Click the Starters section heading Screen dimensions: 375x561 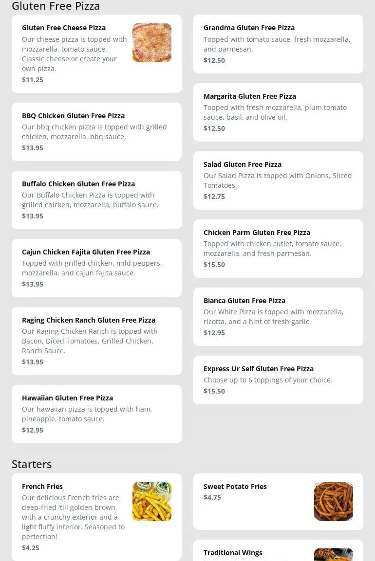(32, 464)
